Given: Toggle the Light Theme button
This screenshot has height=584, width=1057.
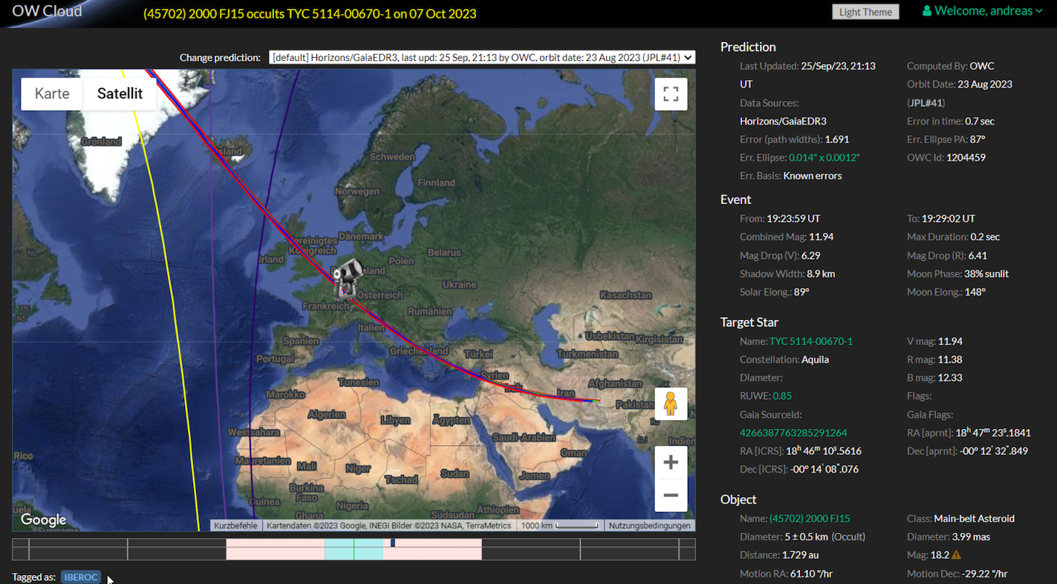Looking at the screenshot, I should 865,12.
